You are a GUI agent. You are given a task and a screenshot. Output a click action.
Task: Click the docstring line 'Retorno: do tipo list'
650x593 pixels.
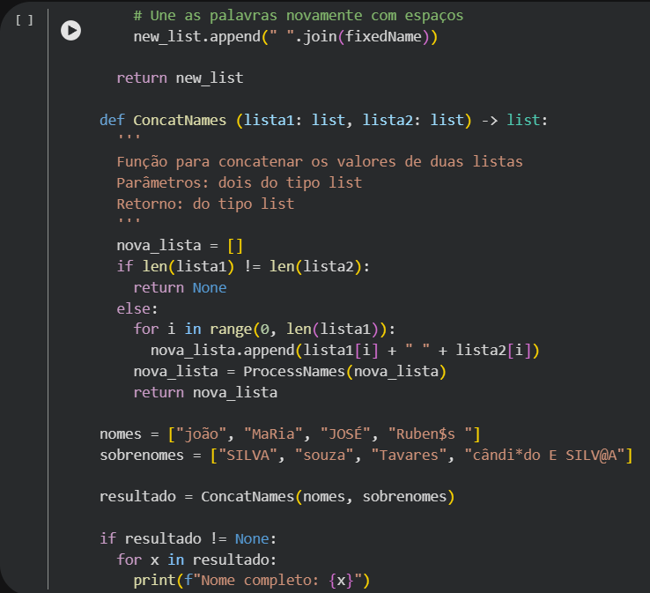point(205,204)
